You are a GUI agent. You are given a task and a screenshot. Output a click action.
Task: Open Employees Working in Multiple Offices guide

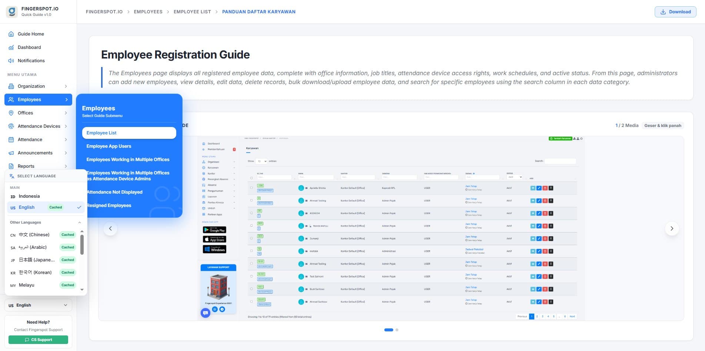tap(129, 160)
